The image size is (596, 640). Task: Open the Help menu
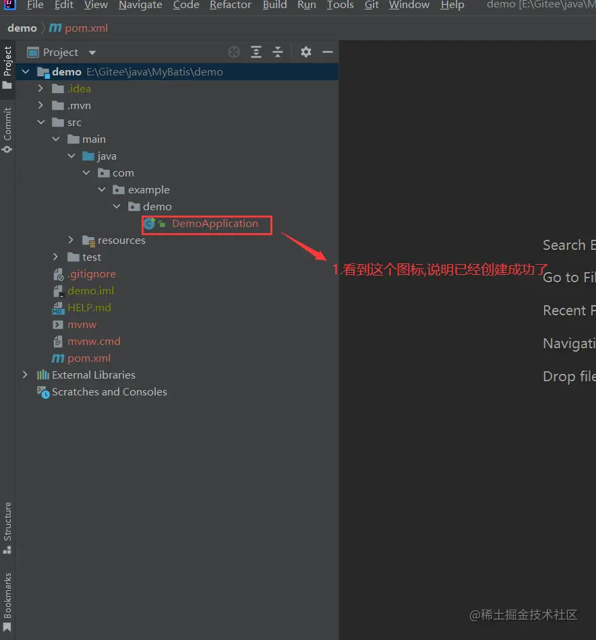[x=452, y=5]
